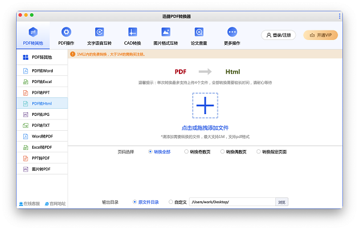Select 原文件目录 output option

pos(145,202)
